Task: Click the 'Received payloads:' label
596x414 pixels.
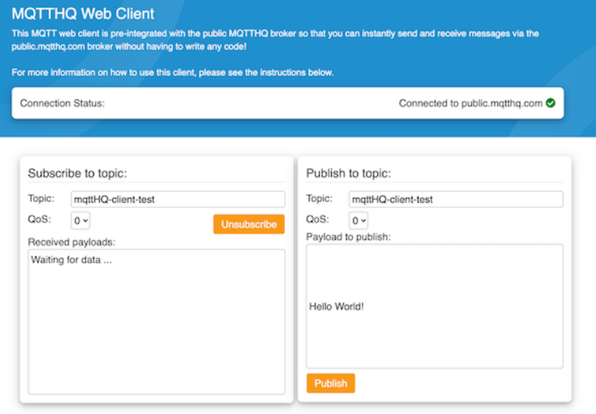Action: pos(72,242)
